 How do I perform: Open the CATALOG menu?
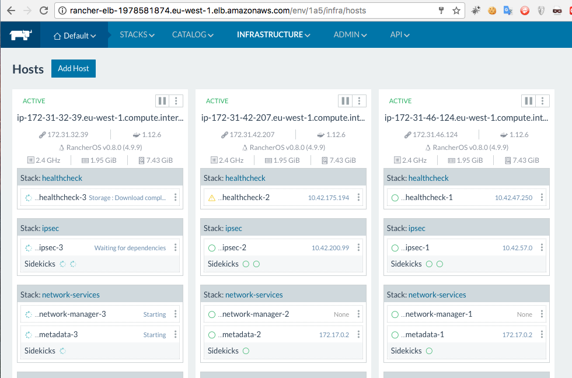click(192, 34)
